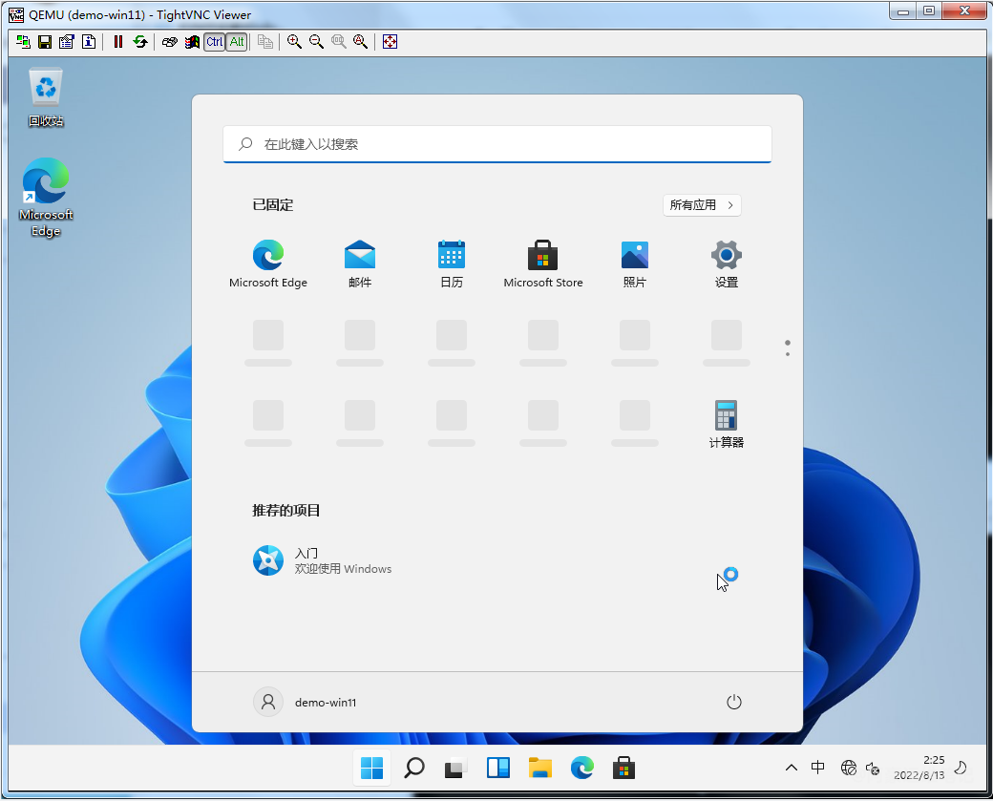Open the power options menu

click(733, 703)
